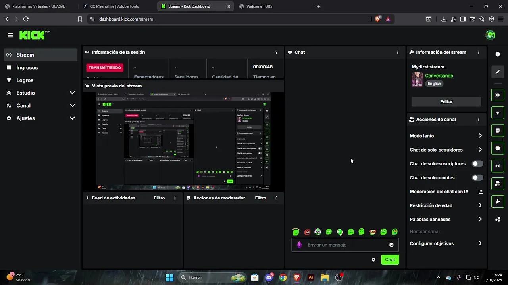
Task: Switch to Welcome OBS browser tab
Action: [x=274, y=6]
